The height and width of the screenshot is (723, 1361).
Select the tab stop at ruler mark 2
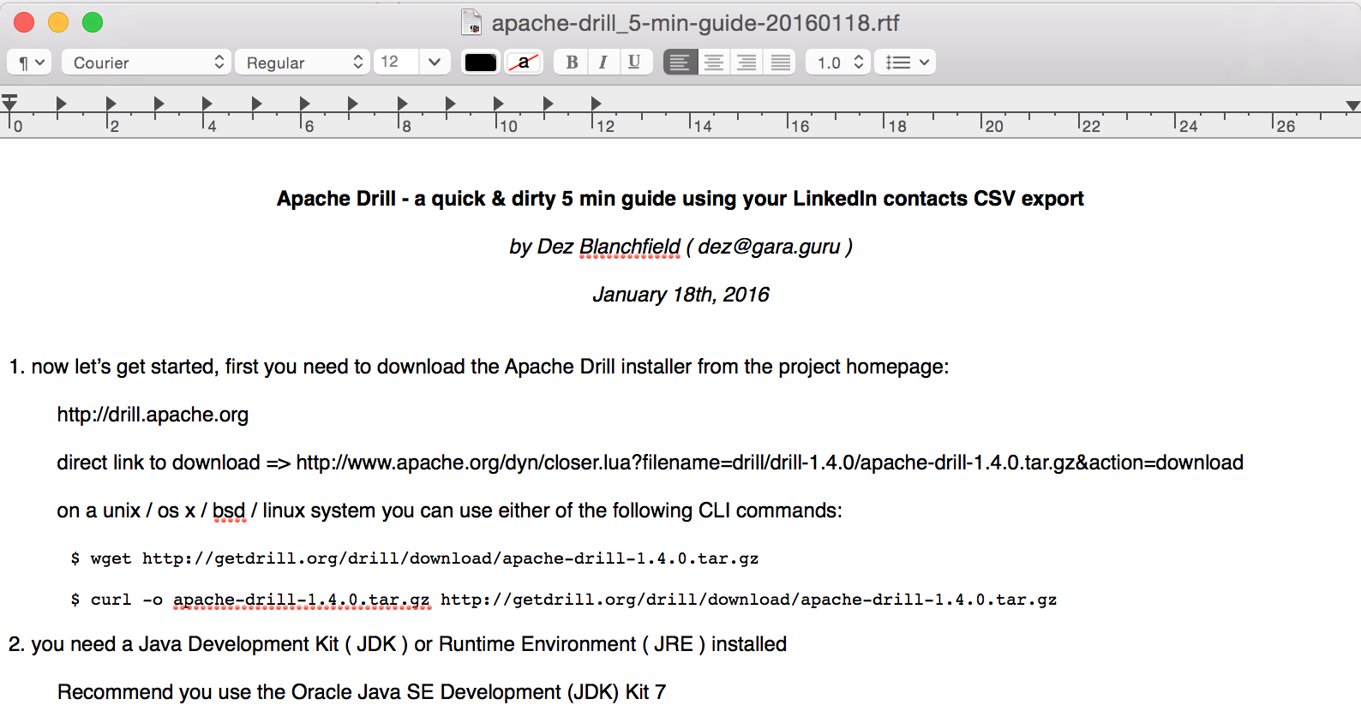pyautogui.click(x=111, y=104)
